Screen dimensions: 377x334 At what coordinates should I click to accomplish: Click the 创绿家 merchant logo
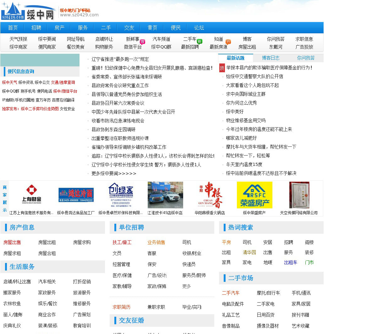(x=121, y=195)
